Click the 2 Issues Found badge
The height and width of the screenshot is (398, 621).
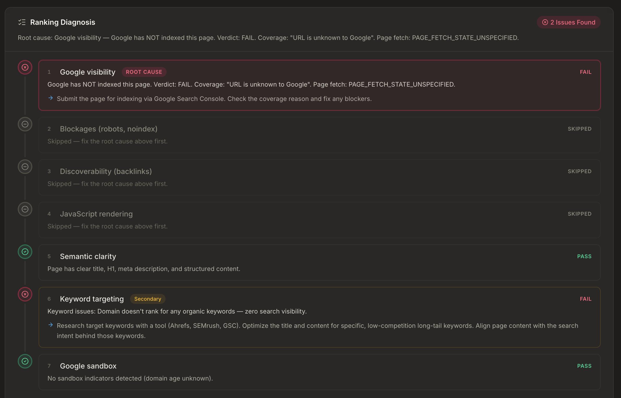[x=569, y=22]
